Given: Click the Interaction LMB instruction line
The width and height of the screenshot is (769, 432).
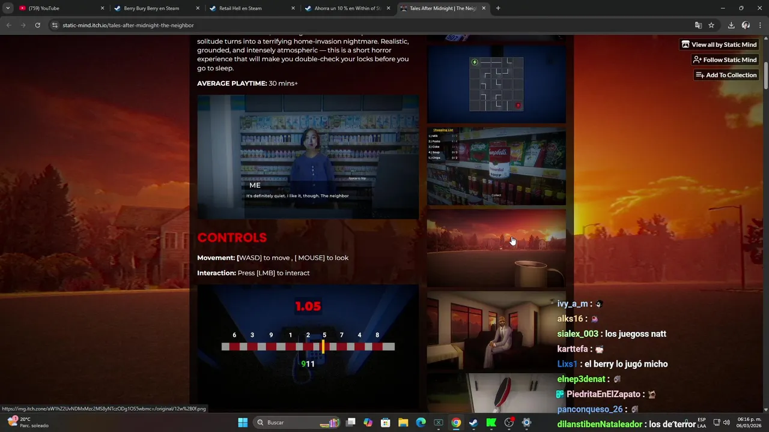Looking at the screenshot, I should (254, 273).
